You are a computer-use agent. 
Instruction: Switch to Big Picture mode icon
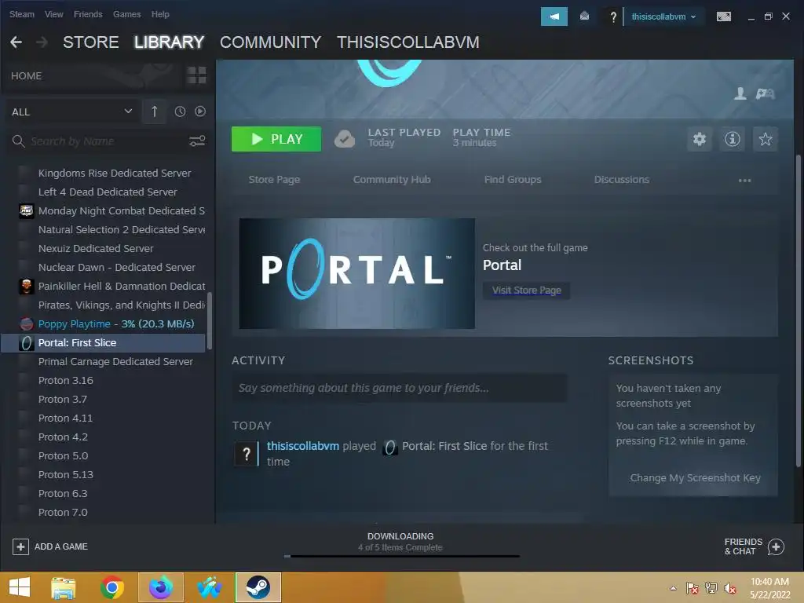coord(723,17)
